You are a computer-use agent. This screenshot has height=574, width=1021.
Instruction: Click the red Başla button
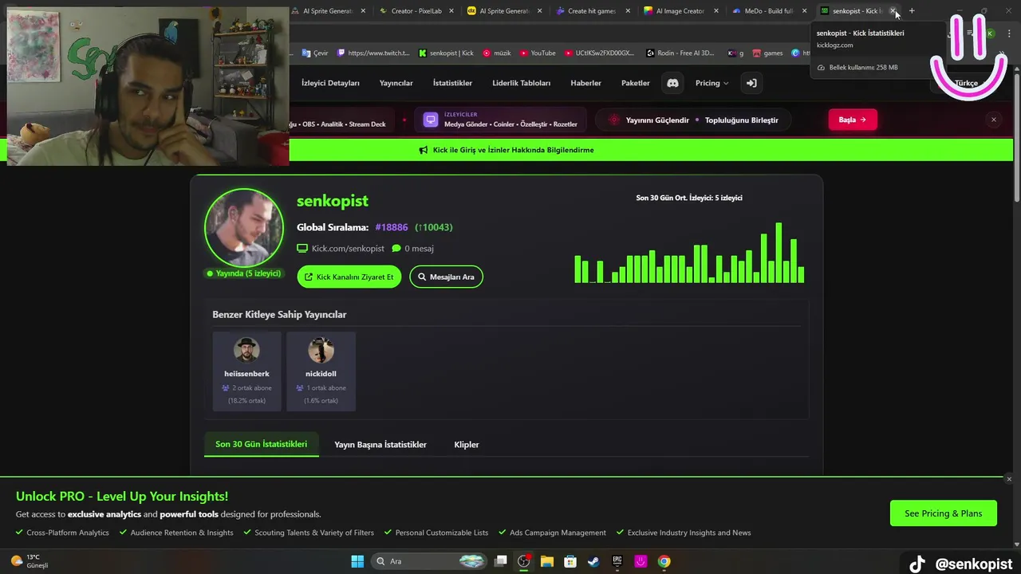[852, 120]
